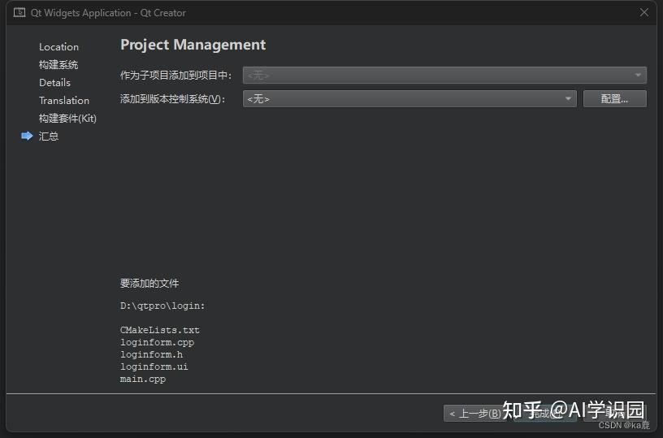The height and width of the screenshot is (438, 663).
Task: Click the blue arrow beside 汇总 step
Action: coord(27,136)
